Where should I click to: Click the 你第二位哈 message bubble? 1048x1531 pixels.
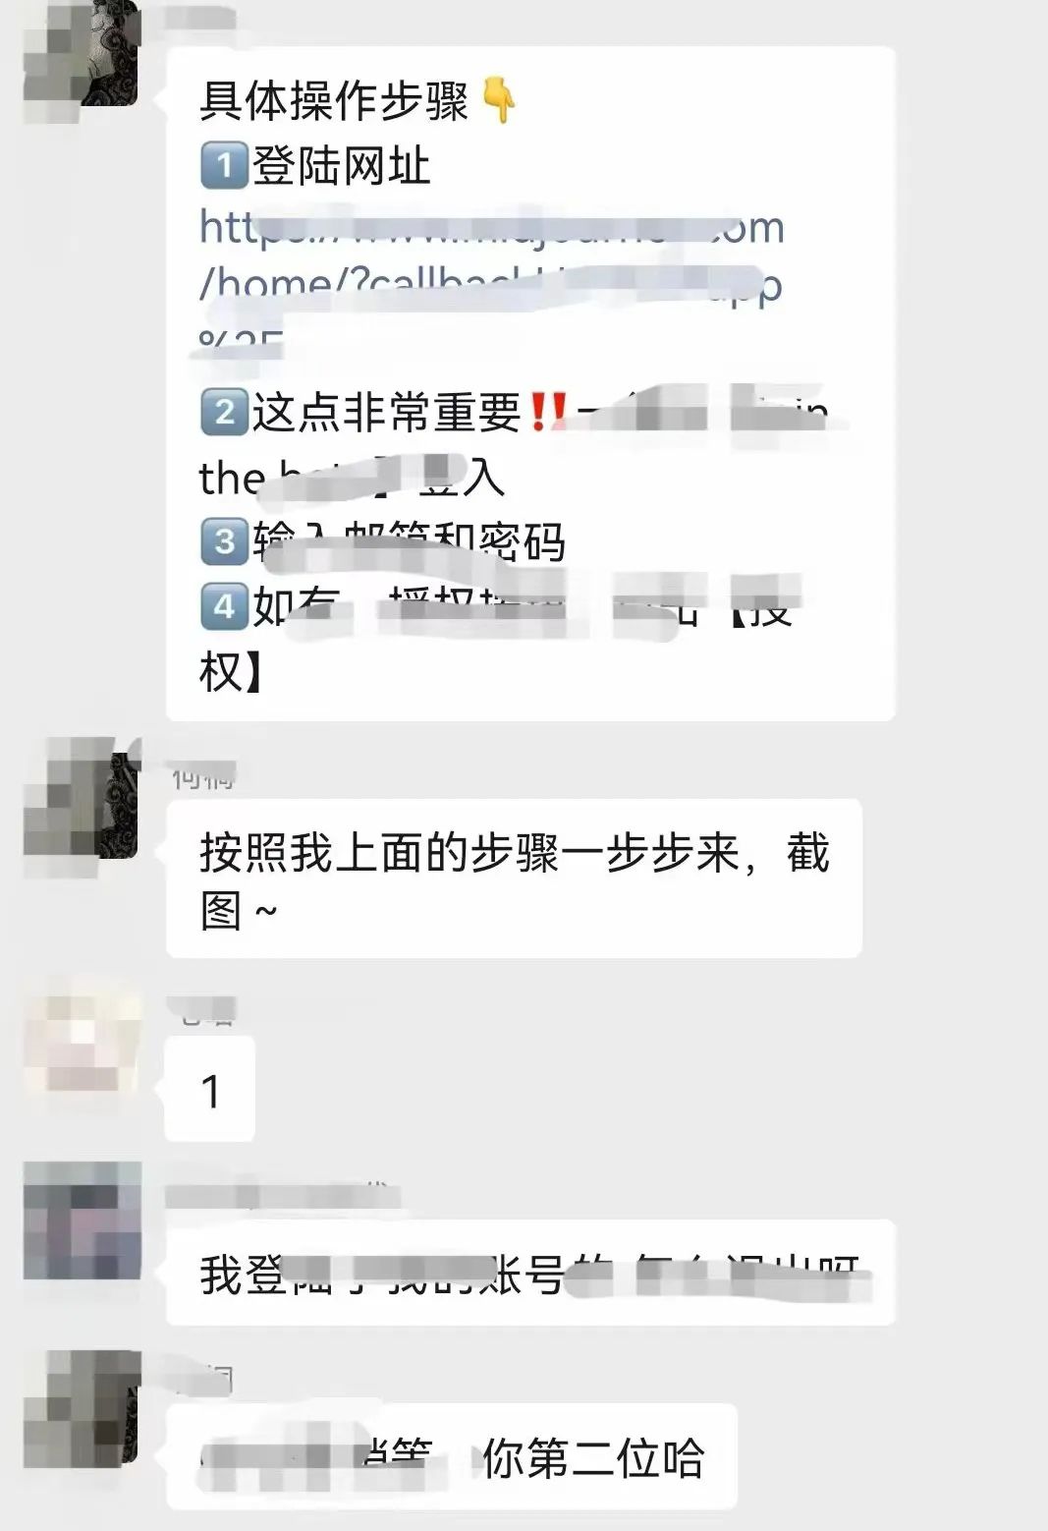click(x=452, y=1456)
